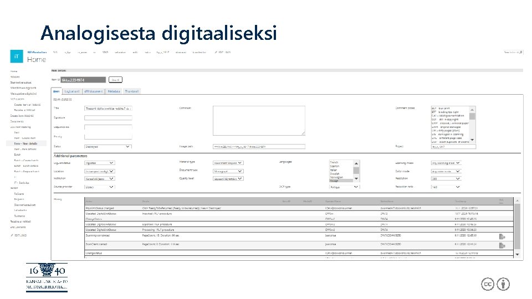Click the Image path input field
This screenshot has height=299, width=532.
pyautogui.click(x=259, y=146)
